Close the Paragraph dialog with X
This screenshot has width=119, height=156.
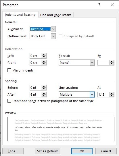tap(112, 5)
